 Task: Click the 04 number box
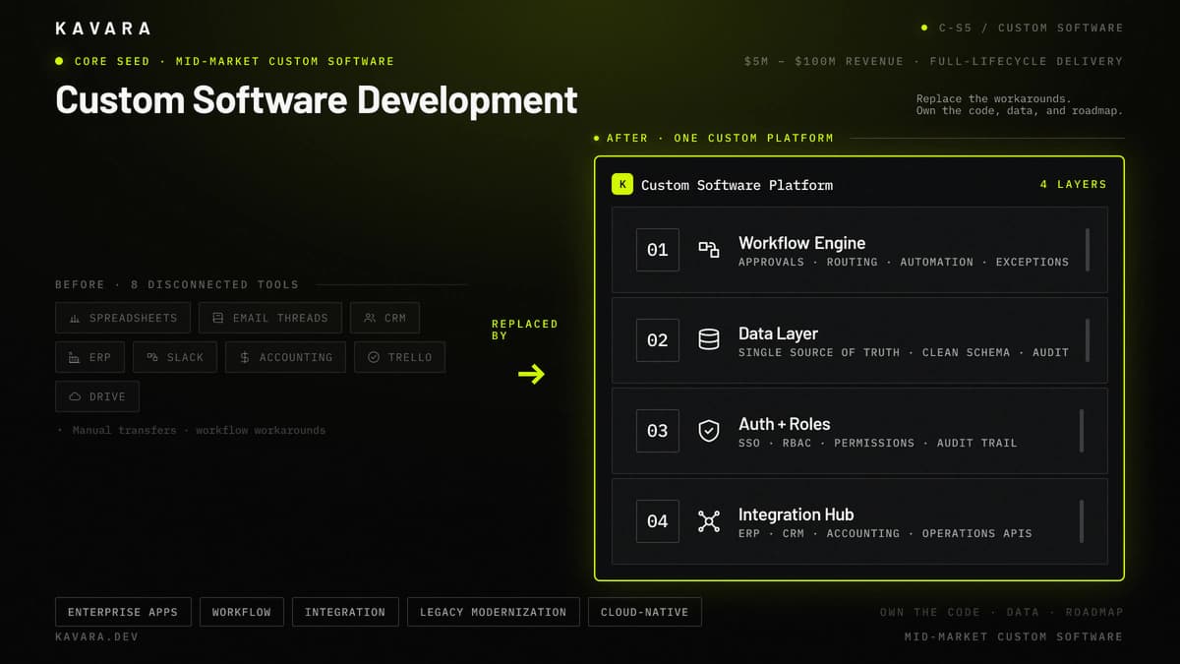[658, 521]
